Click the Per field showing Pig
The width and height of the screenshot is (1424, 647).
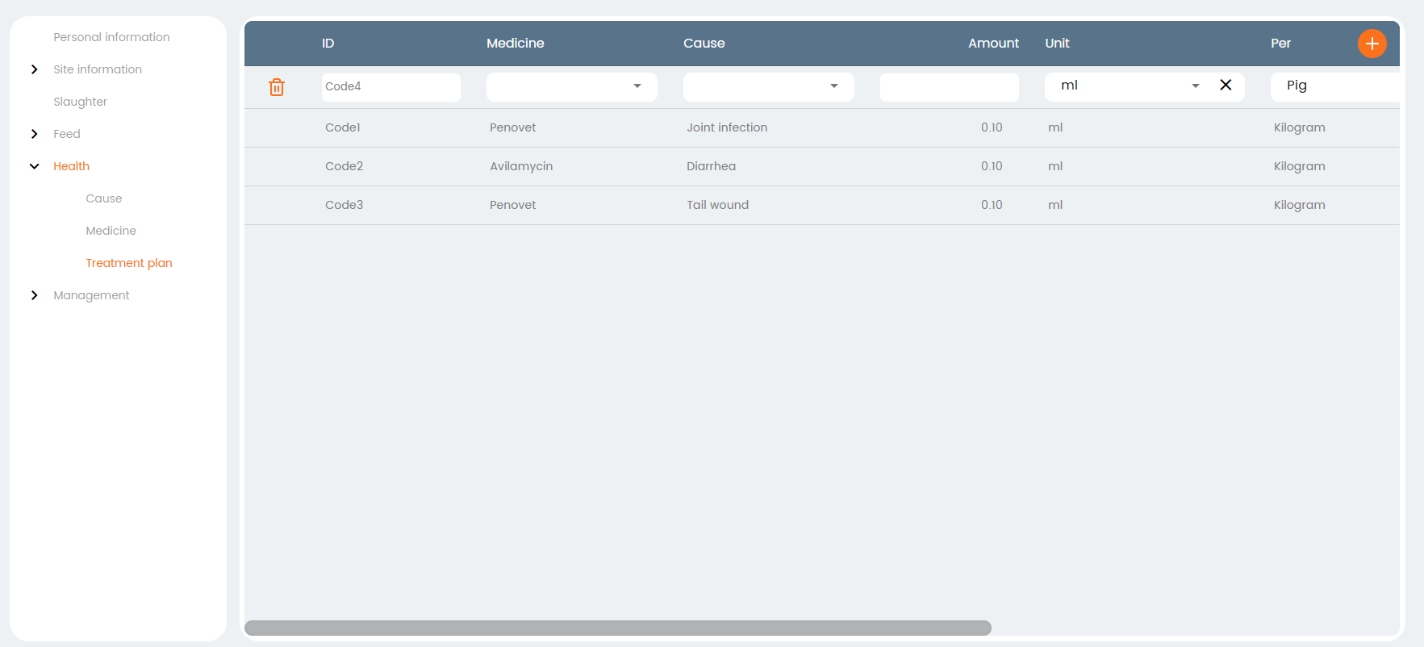click(x=1335, y=87)
